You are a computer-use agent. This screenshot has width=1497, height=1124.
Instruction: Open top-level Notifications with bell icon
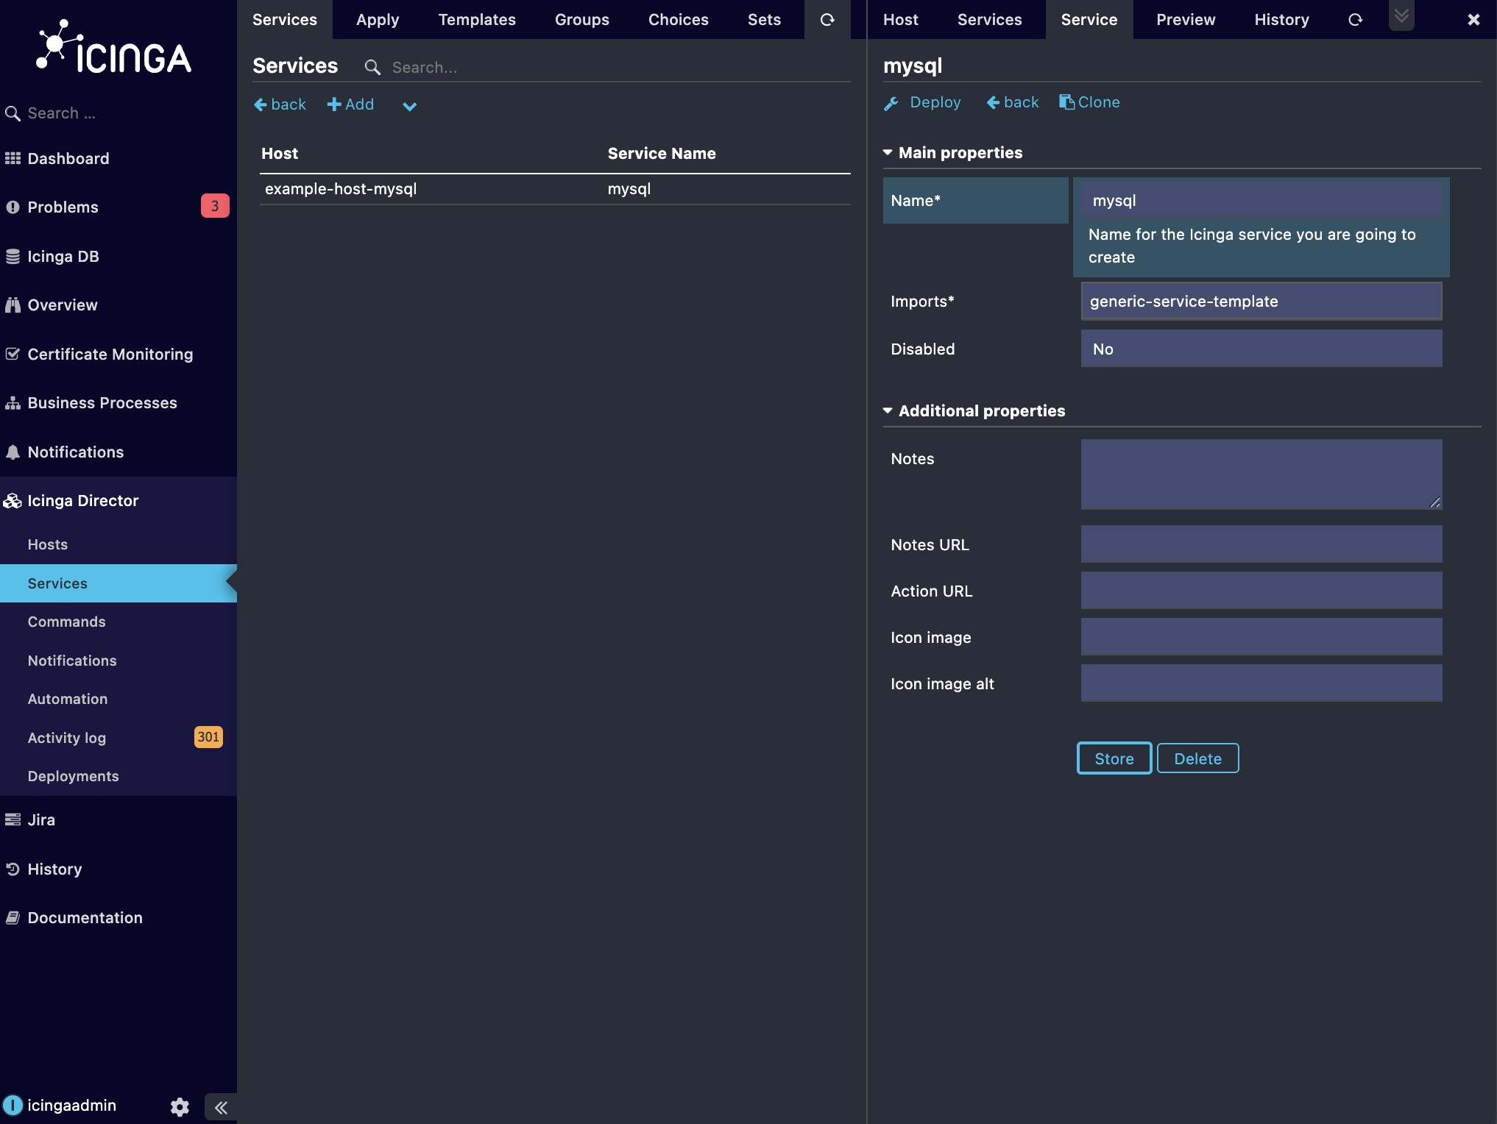75,452
